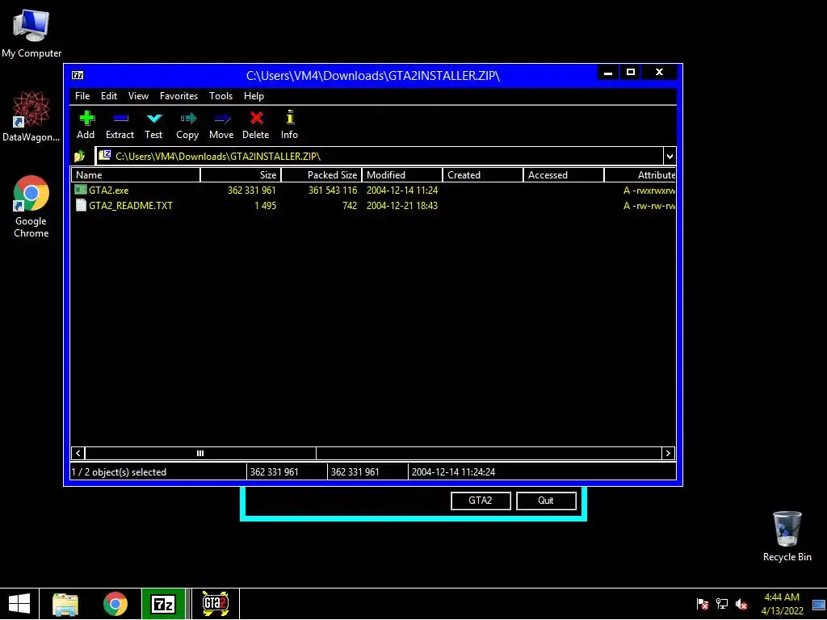Open the Tools menu
Image resolution: width=827 pixels, height=620 pixels.
[220, 96]
